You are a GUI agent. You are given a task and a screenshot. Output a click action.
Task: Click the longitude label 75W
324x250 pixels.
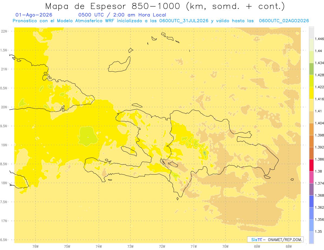[67, 246]
